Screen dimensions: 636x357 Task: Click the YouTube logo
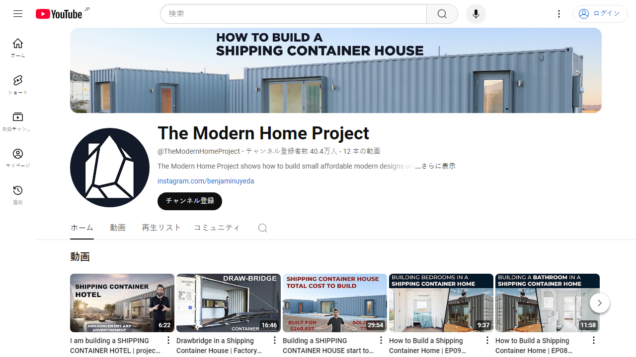59,14
